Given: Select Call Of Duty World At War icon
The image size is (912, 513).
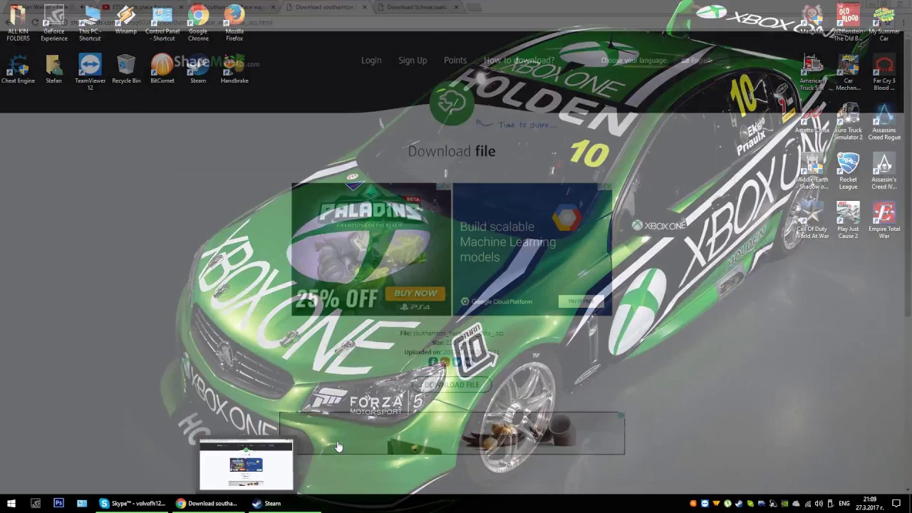Looking at the screenshot, I should click(812, 220).
